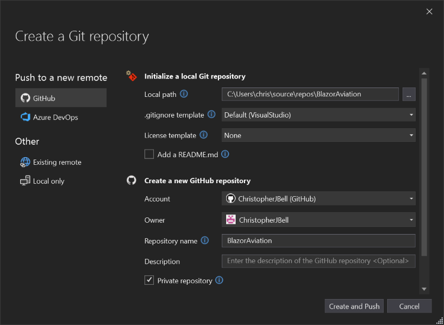Click the Git icon beside Initialize a local repository
Viewport: 444px width, 325px height.
(131, 76)
